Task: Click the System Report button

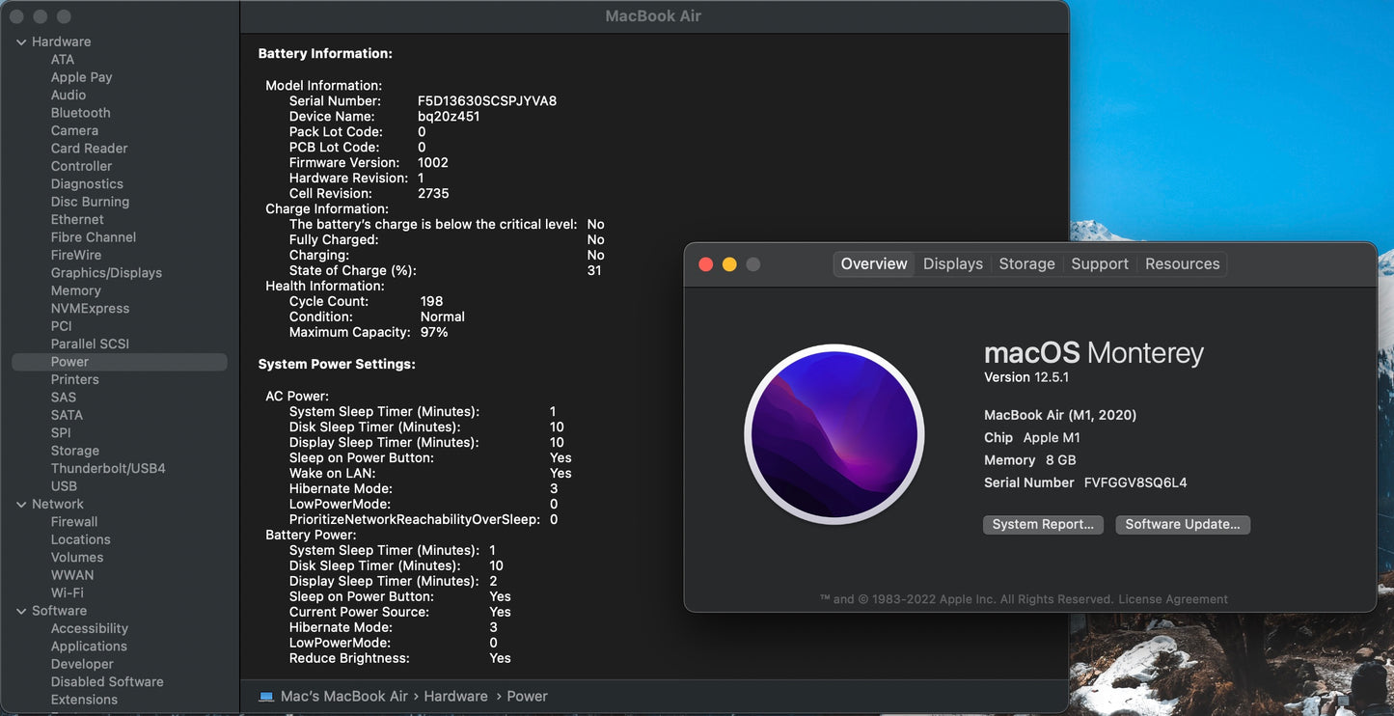Action: click(x=1043, y=525)
